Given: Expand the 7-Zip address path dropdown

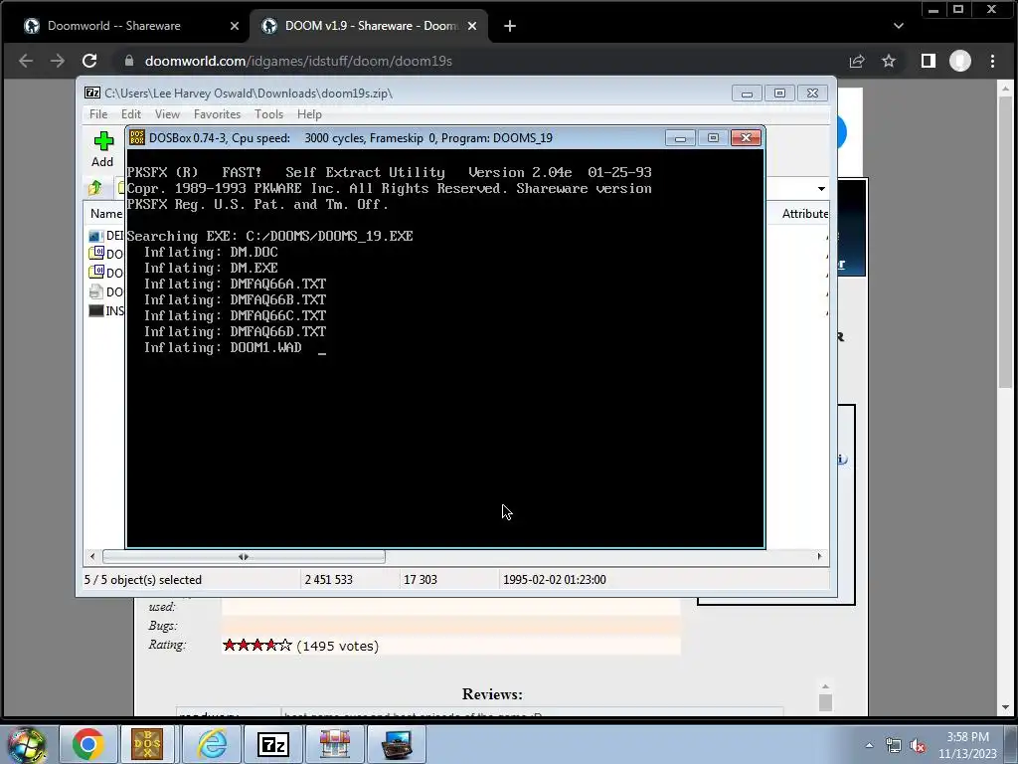Looking at the screenshot, I should click(821, 188).
